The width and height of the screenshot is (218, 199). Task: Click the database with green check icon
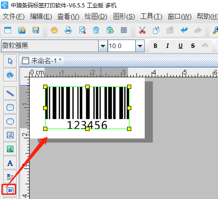click(x=110, y=30)
